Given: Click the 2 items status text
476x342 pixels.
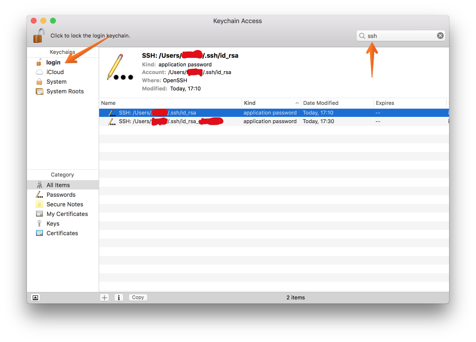Looking at the screenshot, I should point(296,298).
